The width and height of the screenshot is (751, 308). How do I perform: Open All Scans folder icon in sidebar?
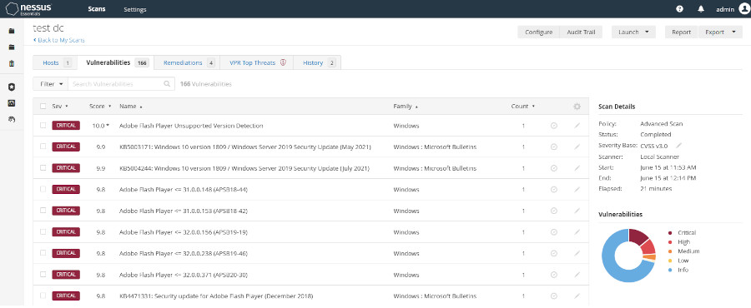coord(12,47)
